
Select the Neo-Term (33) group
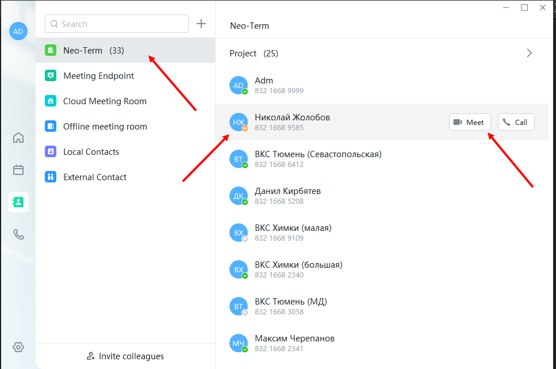point(125,51)
